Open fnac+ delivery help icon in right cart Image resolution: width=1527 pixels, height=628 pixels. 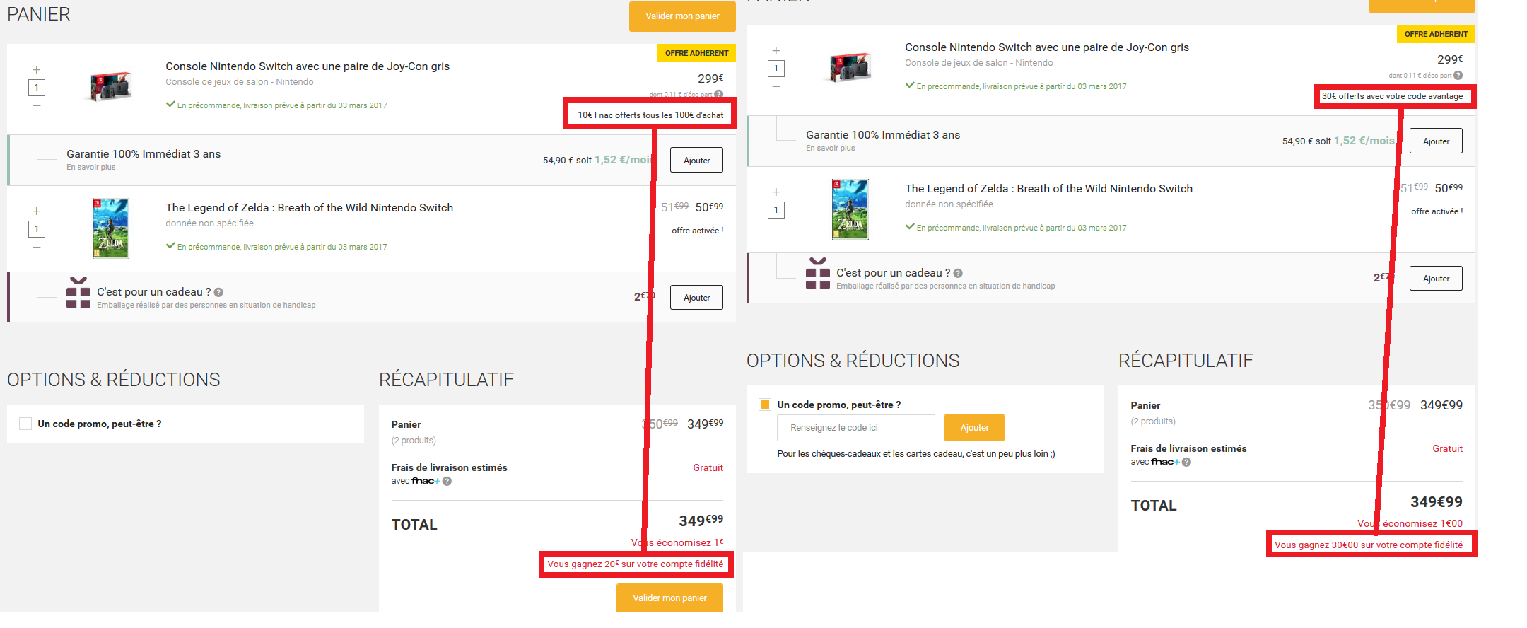[1186, 462]
